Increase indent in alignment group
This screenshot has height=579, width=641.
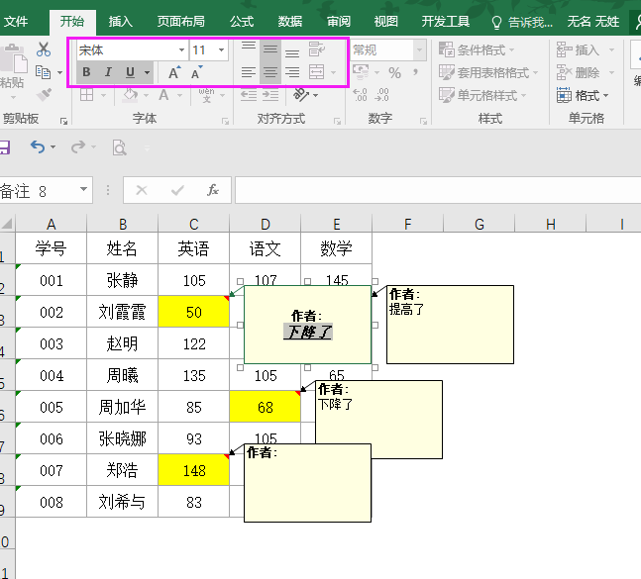[269, 95]
